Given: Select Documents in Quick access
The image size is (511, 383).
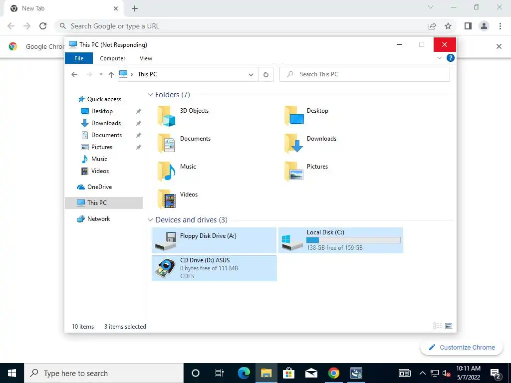Looking at the screenshot, I should pos(106,135).
